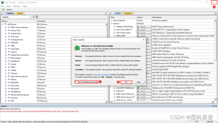Viewport: 218px width, 123px height.
Task: Click the green refresh packs icon
Action: tap(3, 10)
